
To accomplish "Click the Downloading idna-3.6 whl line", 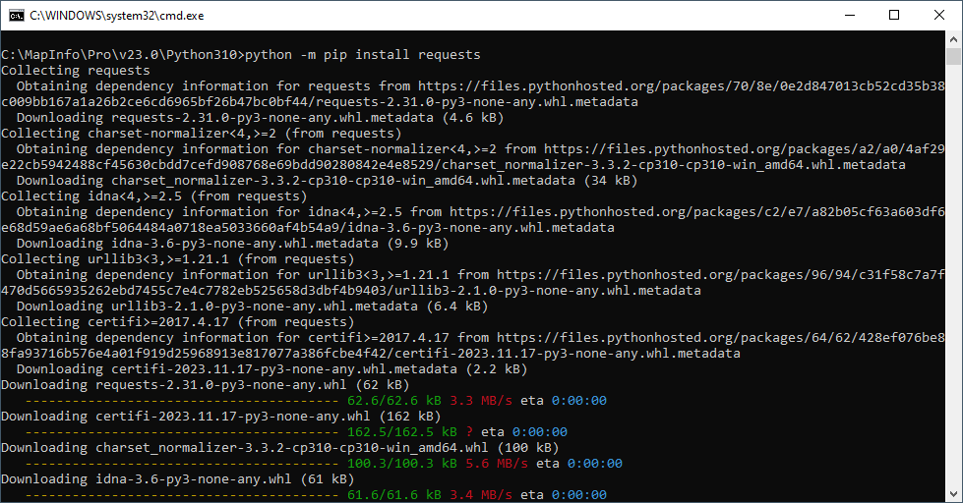I will point(177,479).
